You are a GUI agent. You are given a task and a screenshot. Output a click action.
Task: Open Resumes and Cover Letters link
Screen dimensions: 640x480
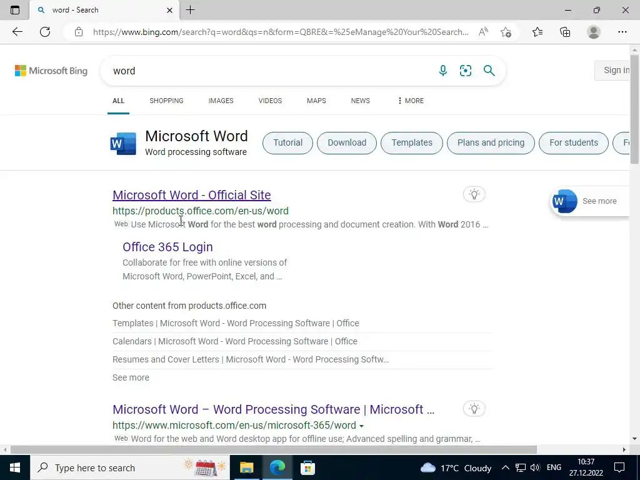click(x=251, y=359)
